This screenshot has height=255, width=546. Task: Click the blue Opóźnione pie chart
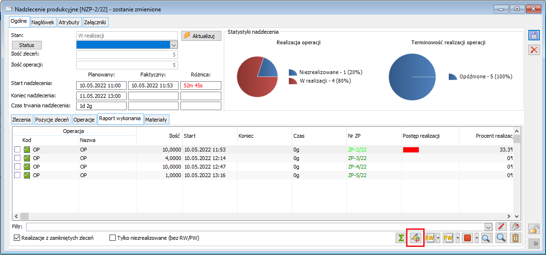pyautogui.click(x=412, y=76)
